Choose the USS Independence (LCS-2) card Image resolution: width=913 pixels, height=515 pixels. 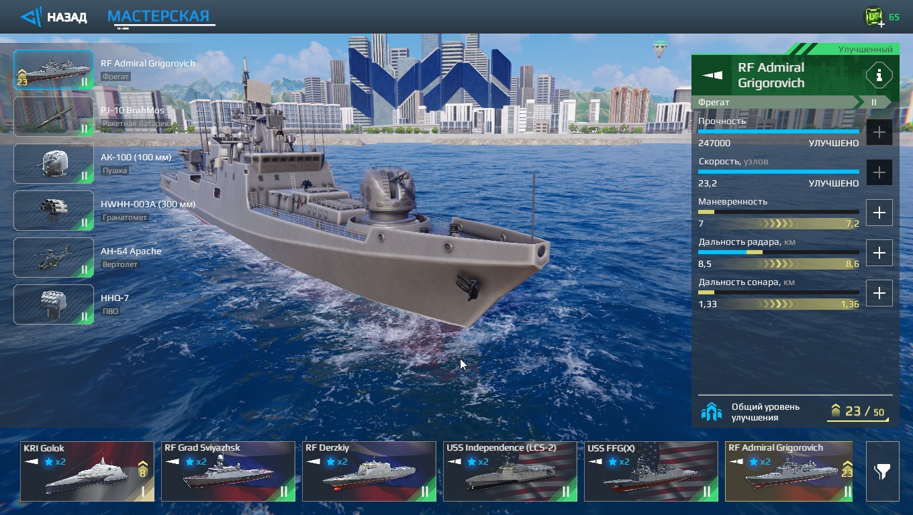click(510, 471)
